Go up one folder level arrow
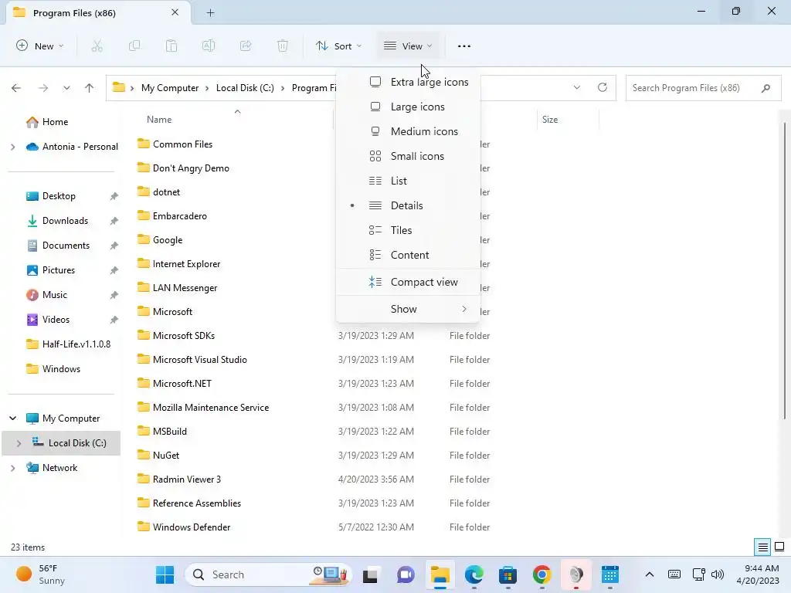This screenshot has width=791, height=593. click(90, 88)
